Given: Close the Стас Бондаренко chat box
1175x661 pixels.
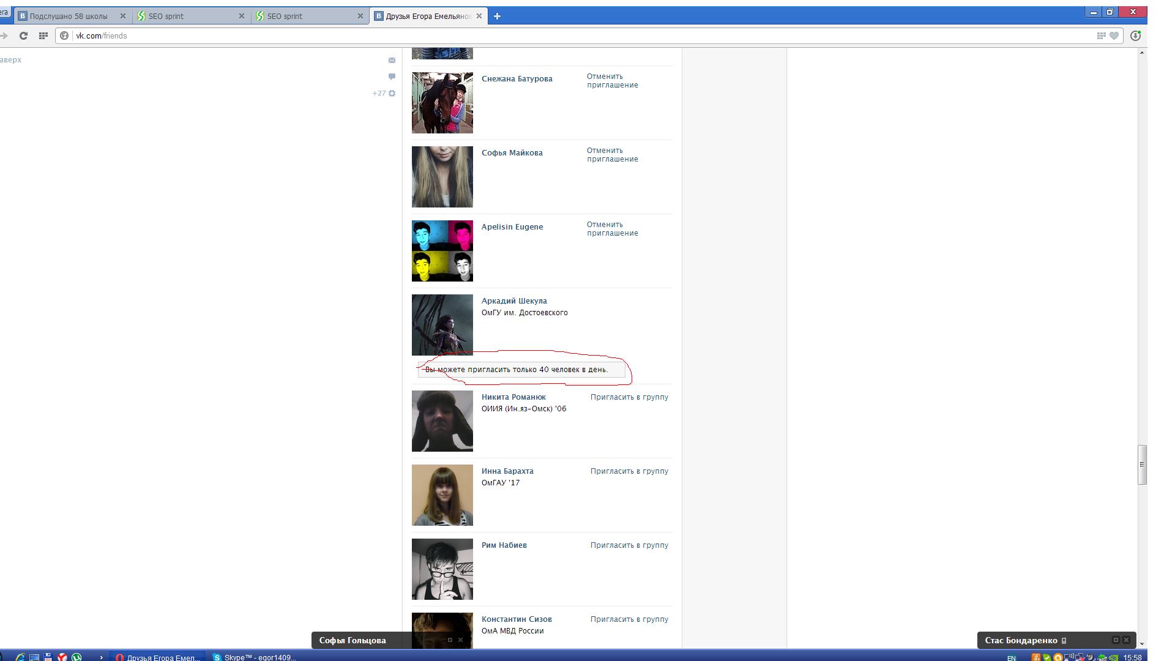Looking at the screenshot, I should 1126,640.
